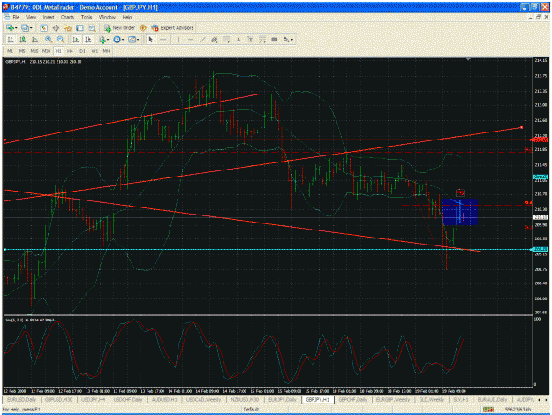552x415 pixels.
Task: Open the Strategy Tester icon
Action: [x=92, y=27]
